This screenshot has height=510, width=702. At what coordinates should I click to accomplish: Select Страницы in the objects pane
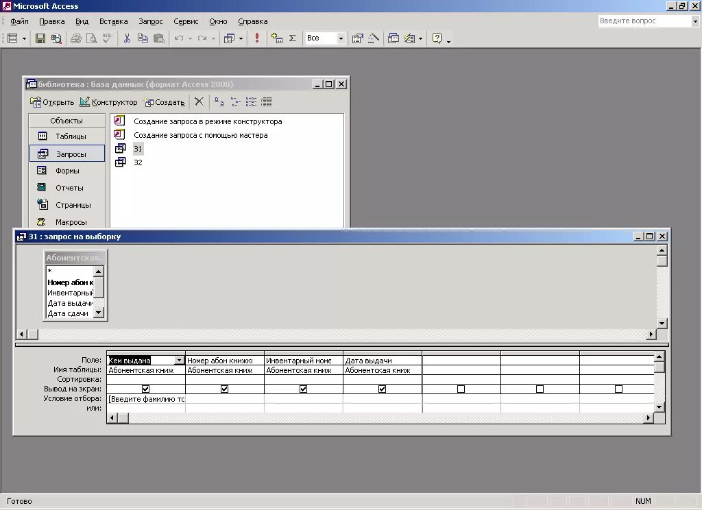(66, 205)
